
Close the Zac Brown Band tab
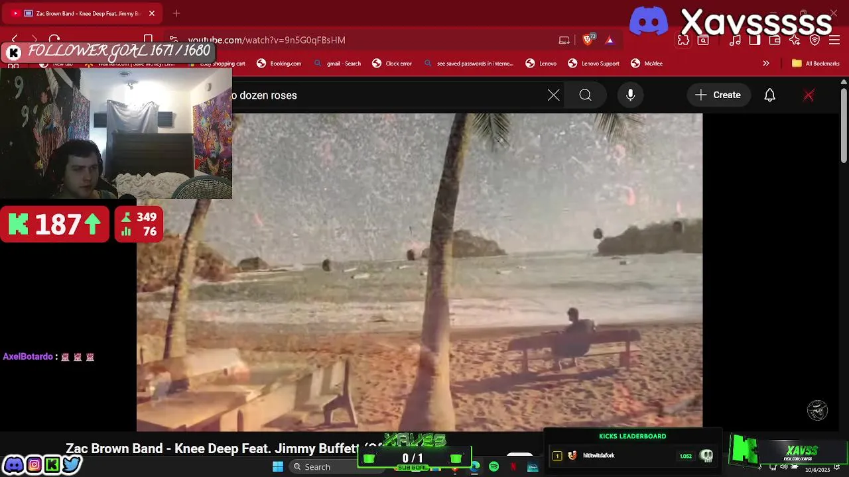tap(151, 13)
